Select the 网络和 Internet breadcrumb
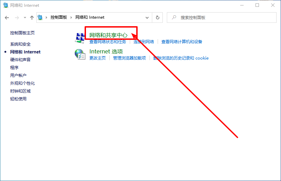This screenshot has width=281, height=181. click(x=90, y=17)
